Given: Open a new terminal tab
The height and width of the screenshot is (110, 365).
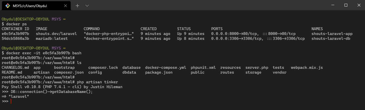Looking at the screenshot, I should [x=77, y=5].
